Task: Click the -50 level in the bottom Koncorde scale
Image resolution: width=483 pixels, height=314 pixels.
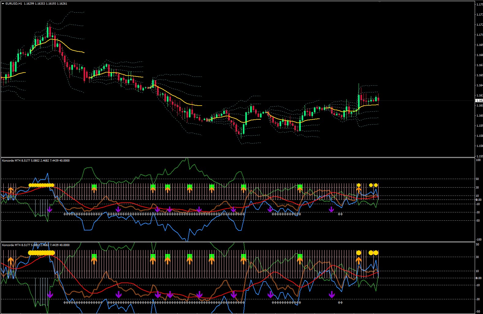Action: [478, 312]
